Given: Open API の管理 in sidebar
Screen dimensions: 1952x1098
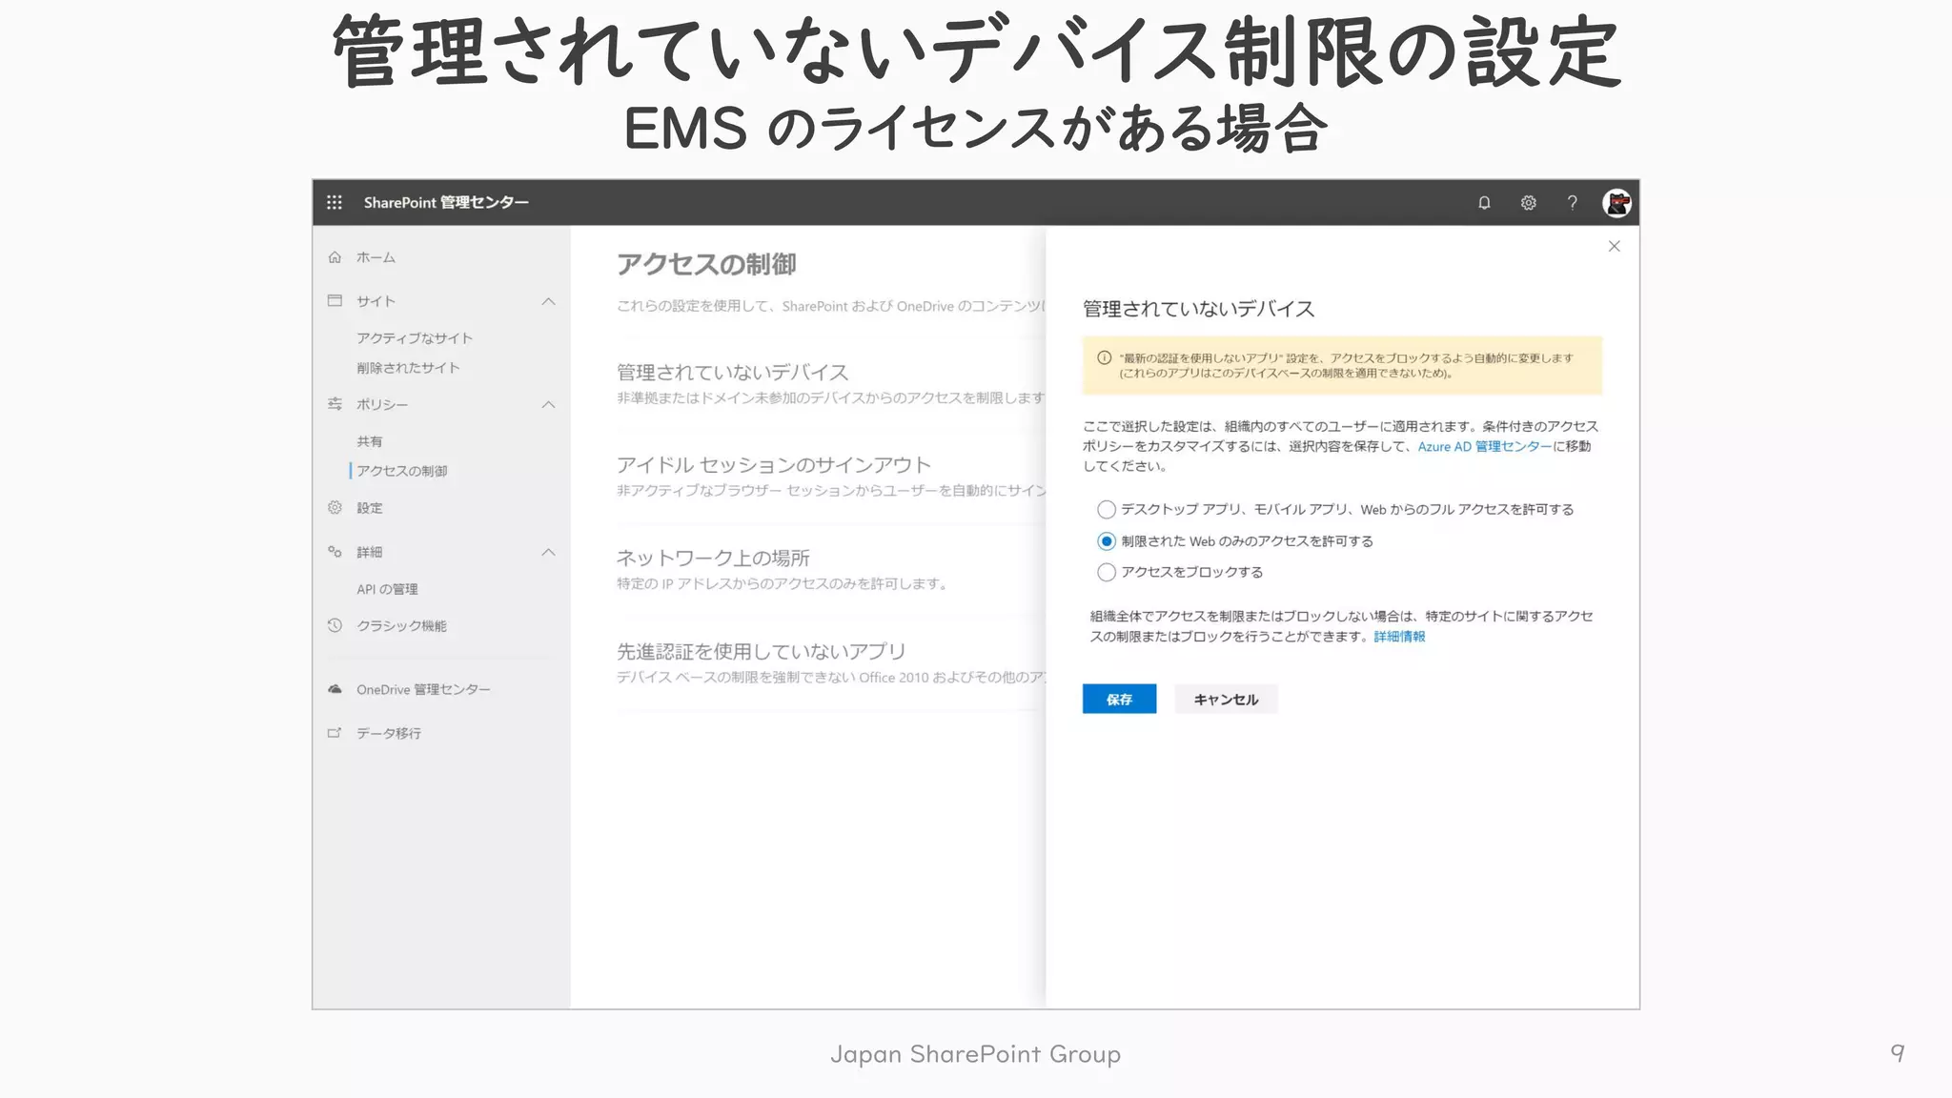Looking at the screenshot, I should [x=387, y=589].
